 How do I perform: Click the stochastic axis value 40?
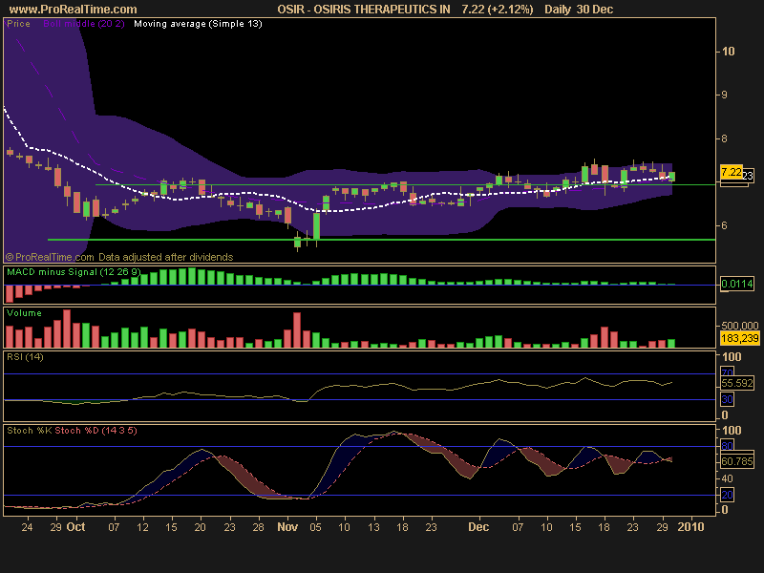[727, 478]
